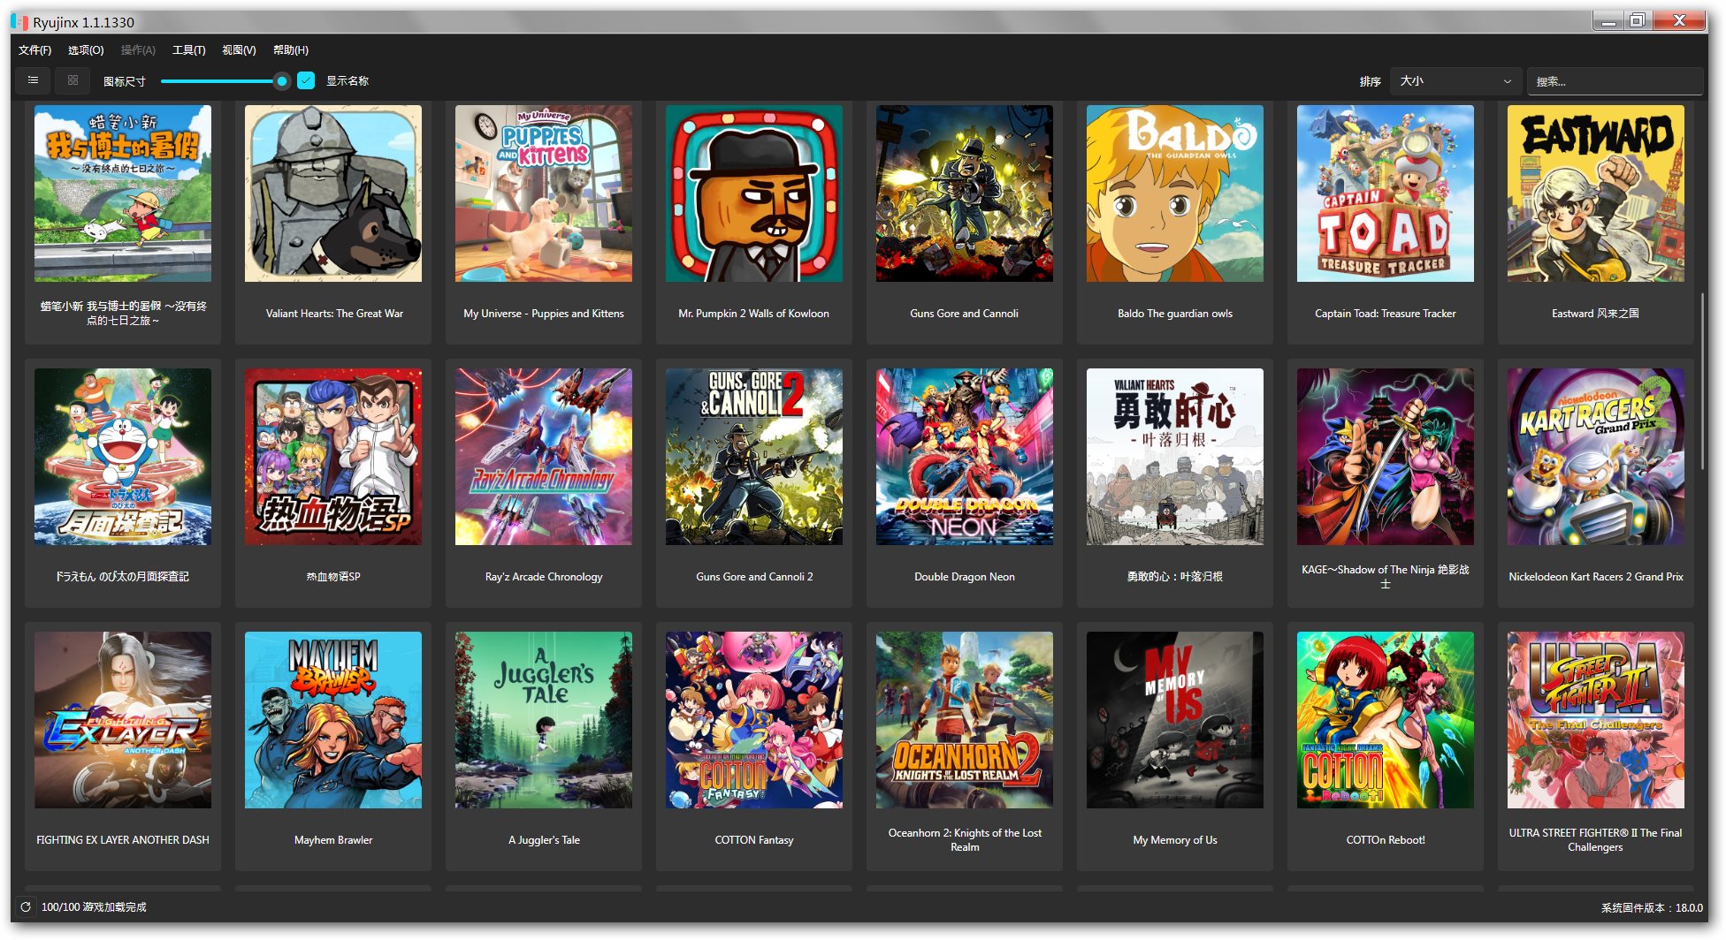The height and width of the screenshot is (940, 1726).
Task: Click the 'Baldo The guardian owls' title text
Action: 1175,314
